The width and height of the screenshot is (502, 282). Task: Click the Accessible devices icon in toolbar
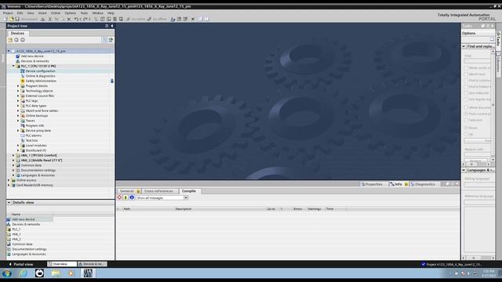pyautogui.click(x=173, y=19)
